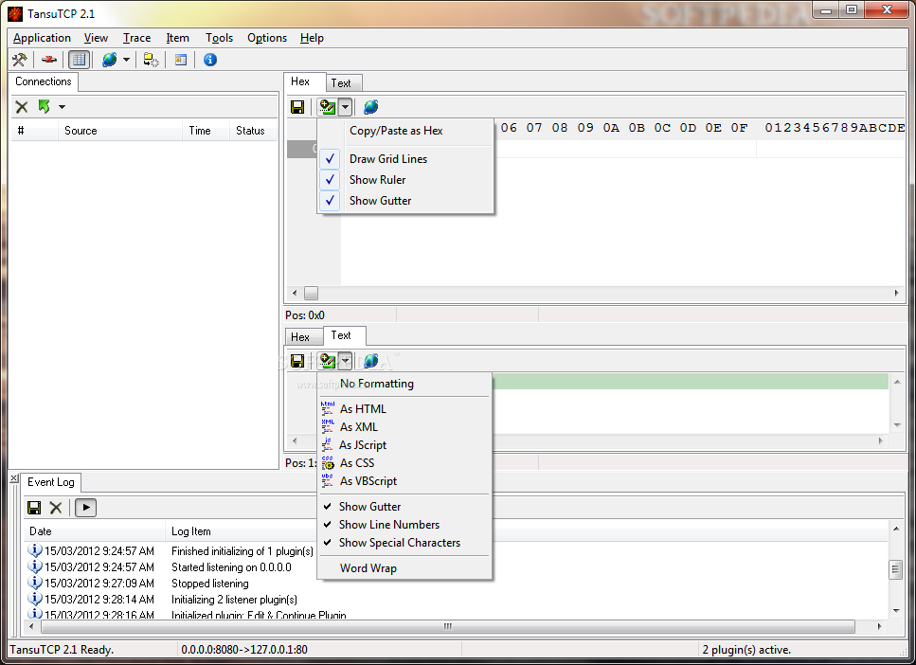Toggle Show Ruler option
The image size is (916, 665).
406,179
